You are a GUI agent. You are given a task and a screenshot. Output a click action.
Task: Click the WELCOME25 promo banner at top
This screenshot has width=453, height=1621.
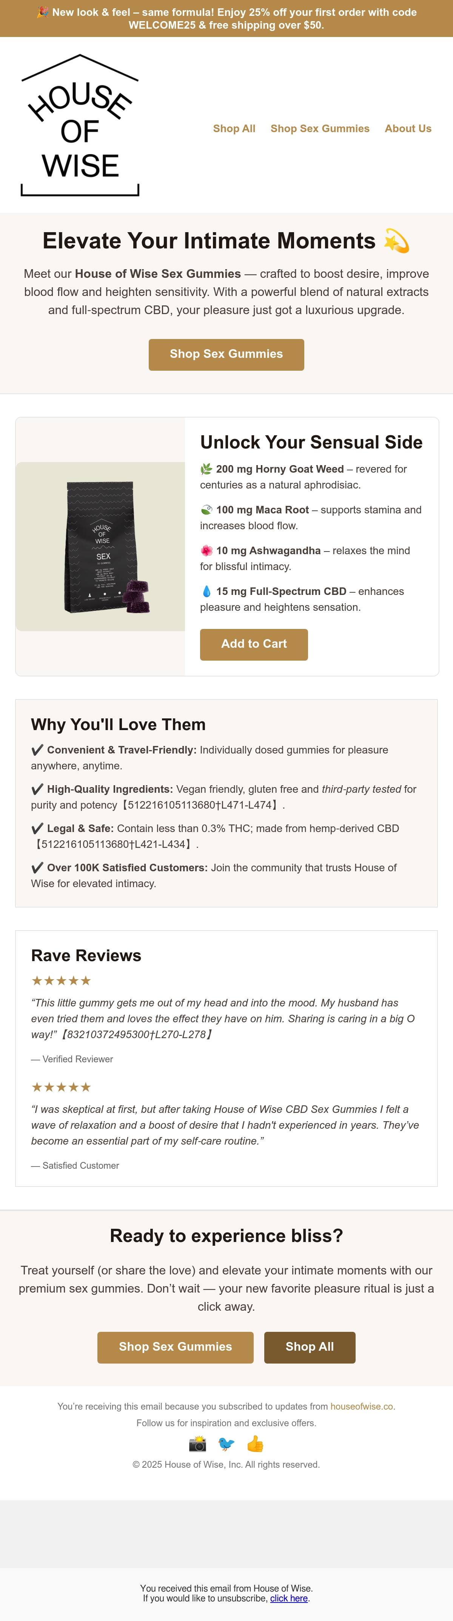coord(226,19)
